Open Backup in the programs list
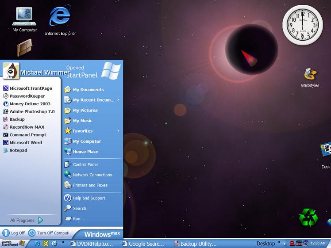This screenshot has height=248, width=331. pyautogui.click(x=14, y=119)
